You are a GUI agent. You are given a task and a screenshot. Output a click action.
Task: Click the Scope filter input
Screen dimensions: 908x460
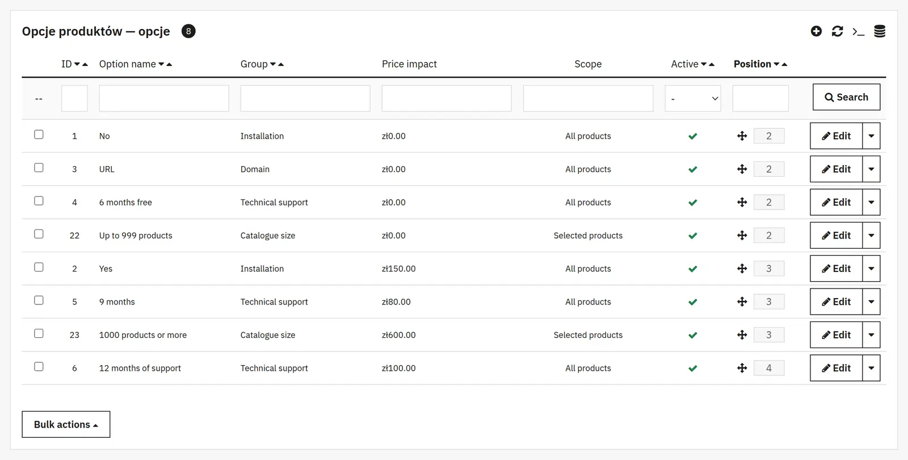pos(588,98)
